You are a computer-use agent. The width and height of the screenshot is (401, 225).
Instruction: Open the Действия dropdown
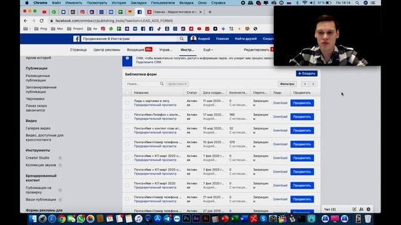click(177, 84)
